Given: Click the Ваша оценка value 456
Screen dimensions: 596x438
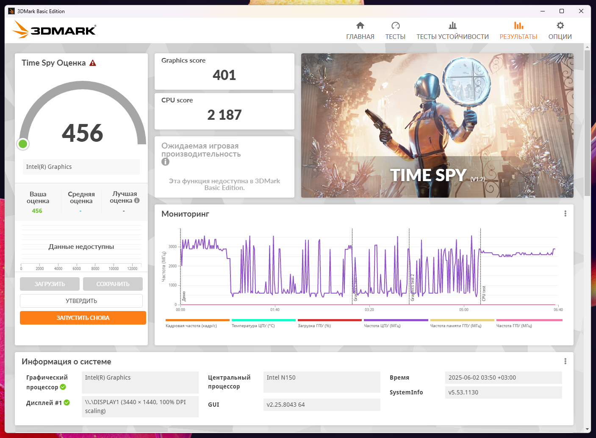Looking at the screenshot, I should pyautogui.click(x=37, y=211).
